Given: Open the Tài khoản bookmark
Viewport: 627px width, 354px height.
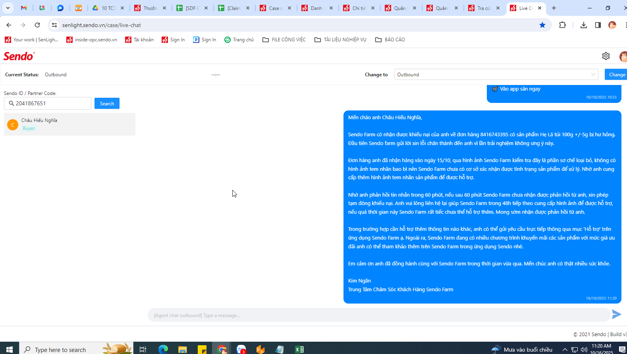Looking at the screenshot, I should tap(139, 39).
